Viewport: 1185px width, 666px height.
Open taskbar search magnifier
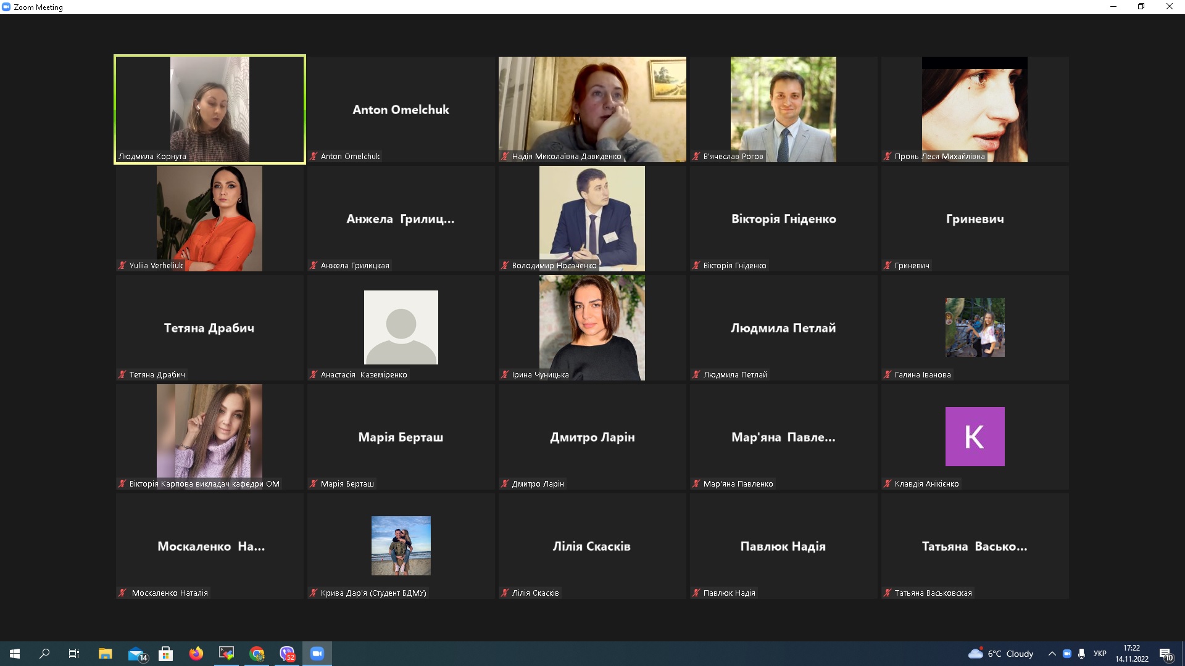click(44, 654)
